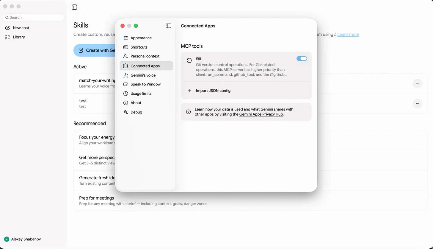Image resolution: width=433 pixels, height=249 pixels.
Task: Click the Library grid icon
Action: pyautogui.click(x=7, y=37)
